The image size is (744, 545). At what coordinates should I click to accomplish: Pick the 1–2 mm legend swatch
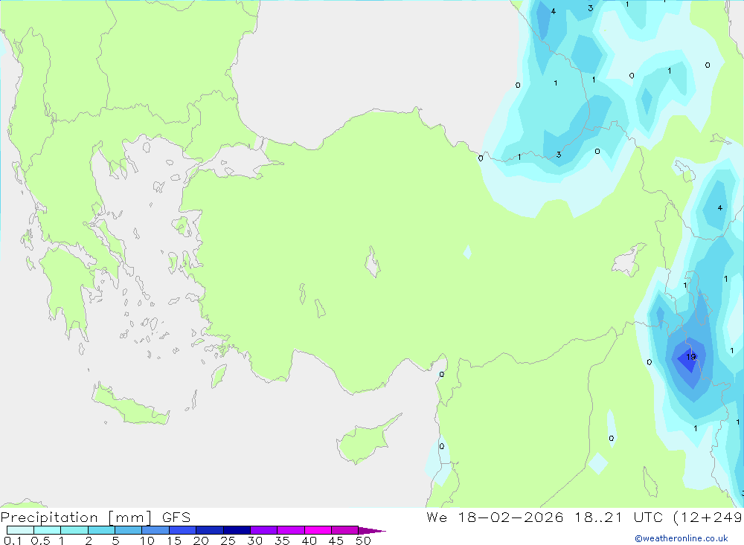coord(74,530)
